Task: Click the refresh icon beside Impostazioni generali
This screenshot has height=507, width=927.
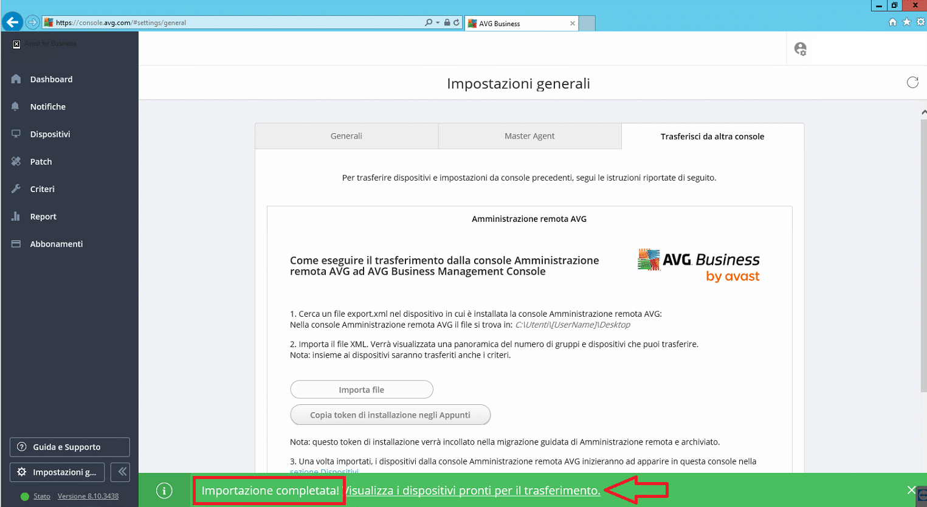Action: pos(912,83)
